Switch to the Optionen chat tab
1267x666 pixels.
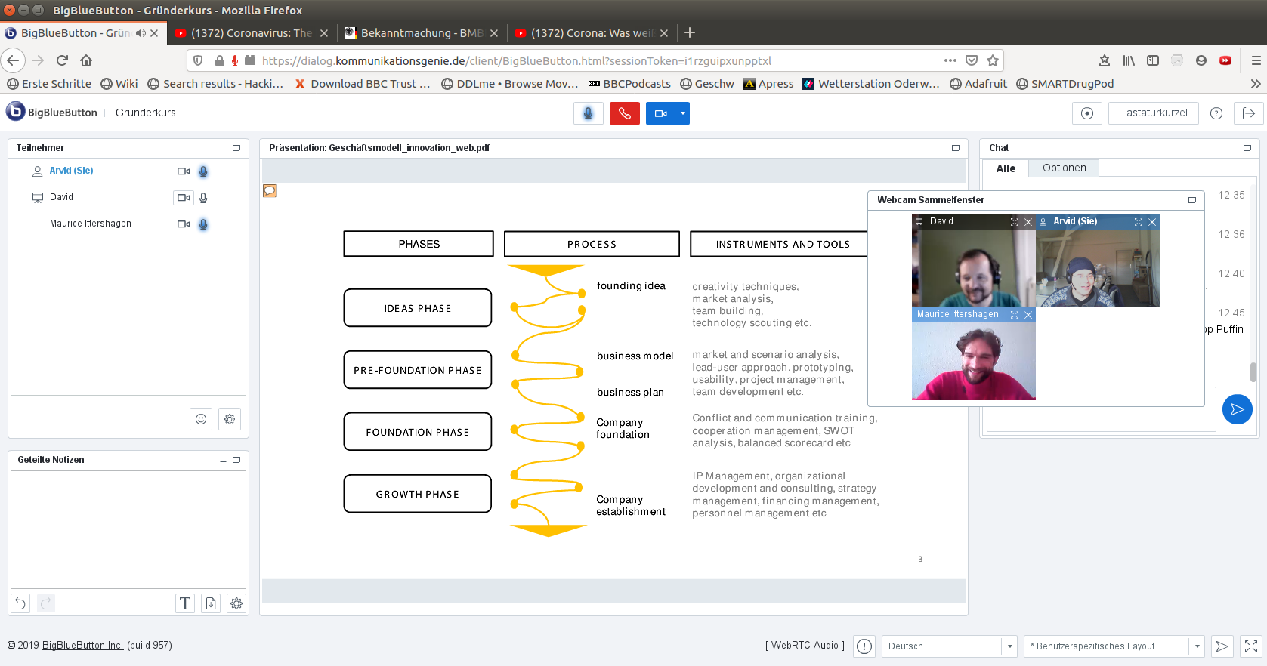1064,168
